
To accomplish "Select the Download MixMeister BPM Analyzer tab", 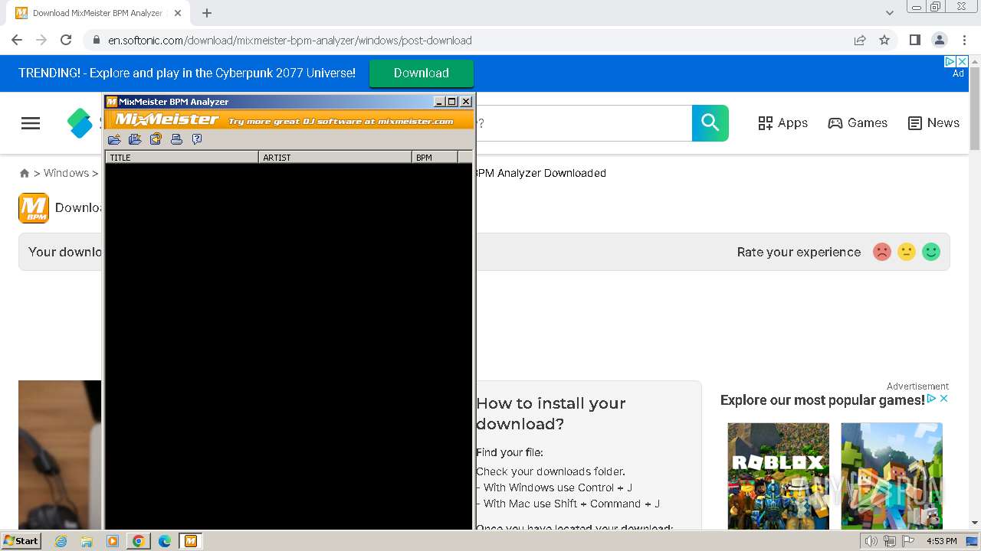I will [x=99, y=13].
